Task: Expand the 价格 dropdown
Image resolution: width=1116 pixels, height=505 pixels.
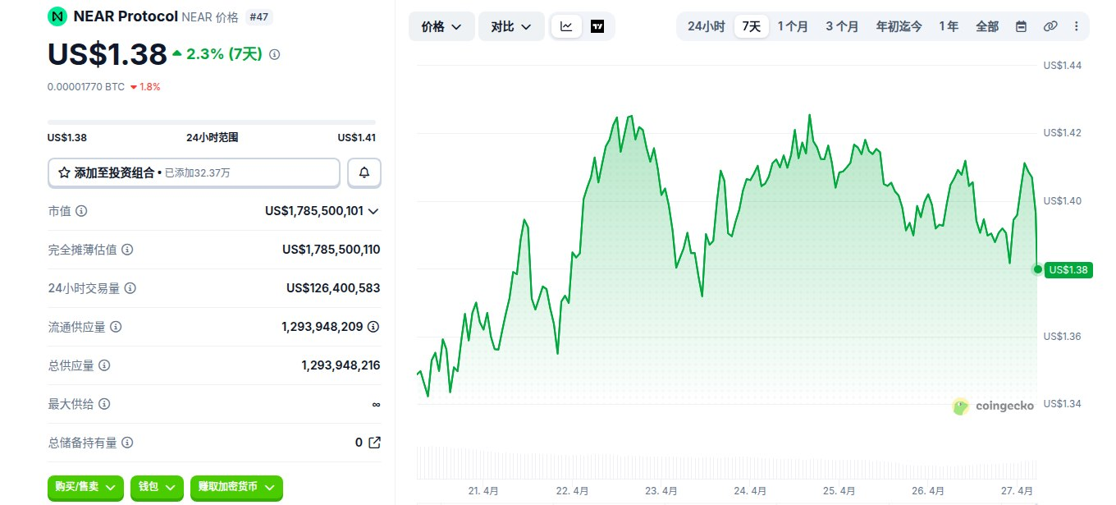Action: pos(441,26)
